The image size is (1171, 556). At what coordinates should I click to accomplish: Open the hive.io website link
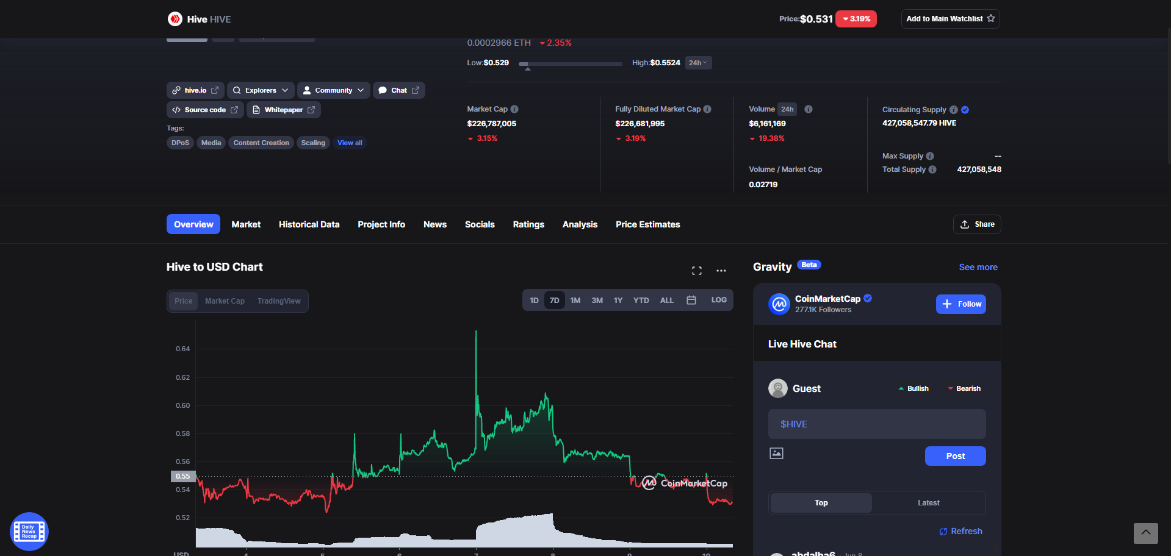(195, 90)
